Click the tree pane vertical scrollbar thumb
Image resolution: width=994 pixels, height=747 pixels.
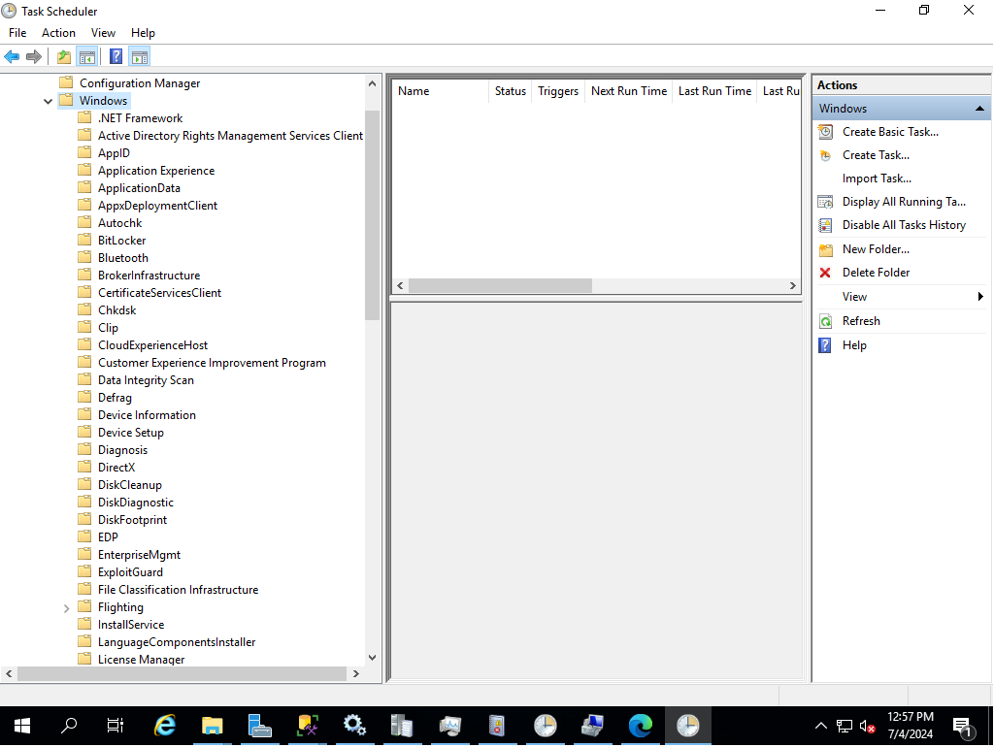(x=372, y=215)
